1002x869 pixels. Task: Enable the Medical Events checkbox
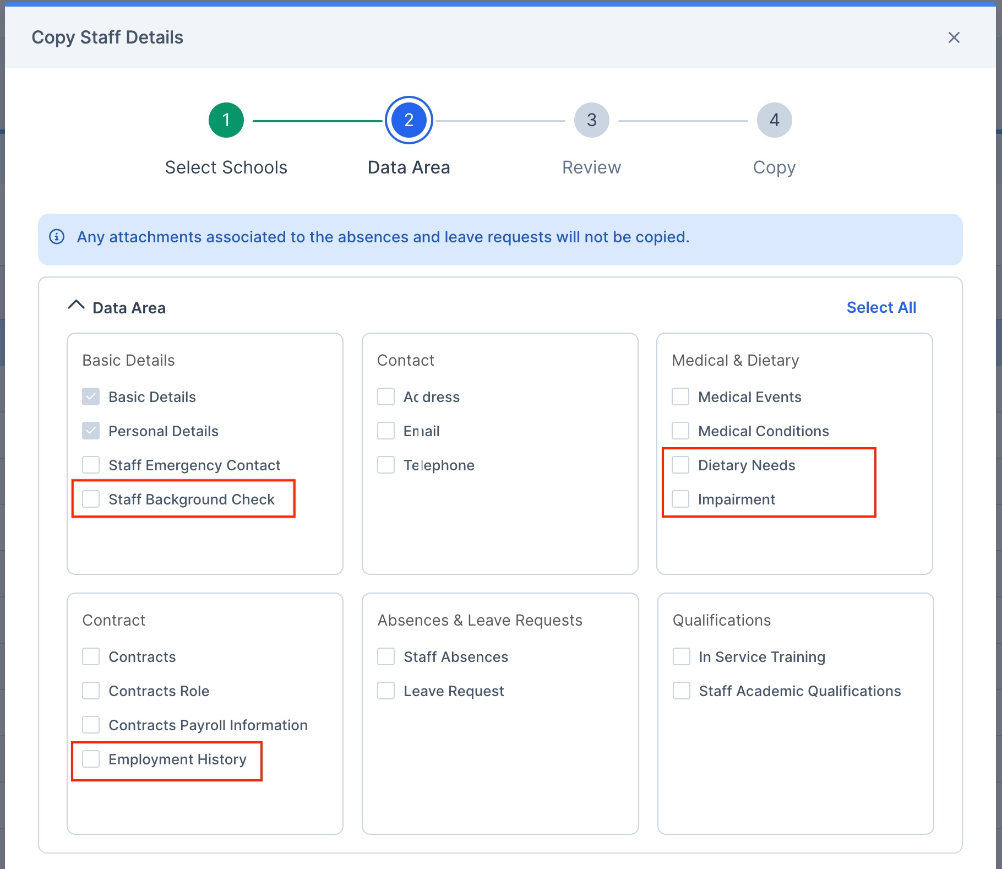pyautogui.click(x=680, y=397)
